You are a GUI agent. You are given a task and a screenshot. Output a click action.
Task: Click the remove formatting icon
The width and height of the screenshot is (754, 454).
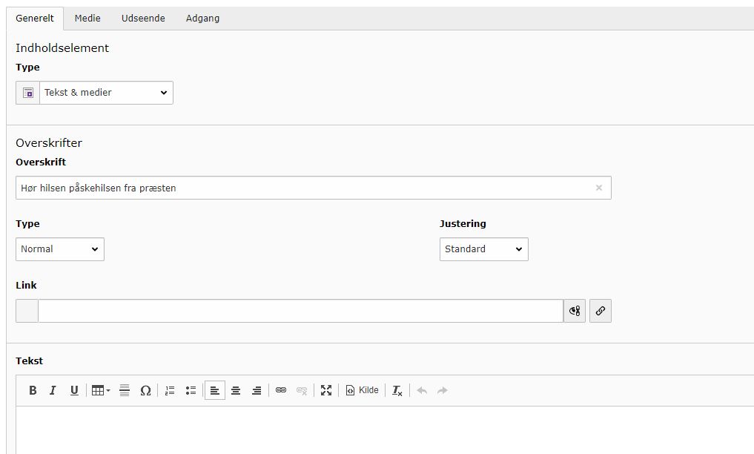coord(397,390)
